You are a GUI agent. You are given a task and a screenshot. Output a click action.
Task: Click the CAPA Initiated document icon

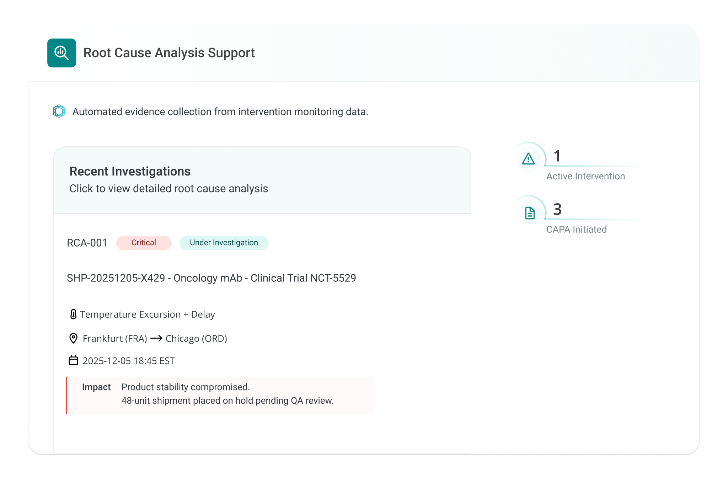530,213
